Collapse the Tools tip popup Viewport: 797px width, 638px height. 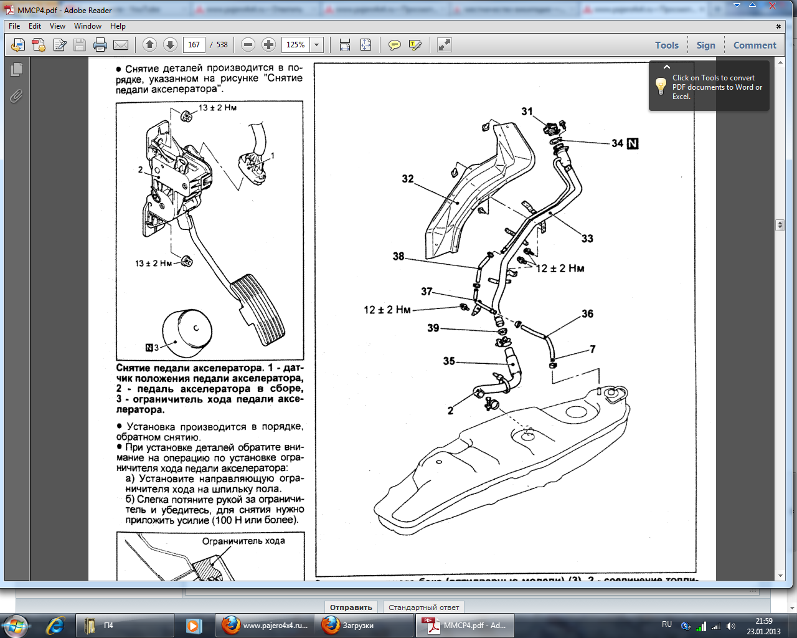point(666,67)
